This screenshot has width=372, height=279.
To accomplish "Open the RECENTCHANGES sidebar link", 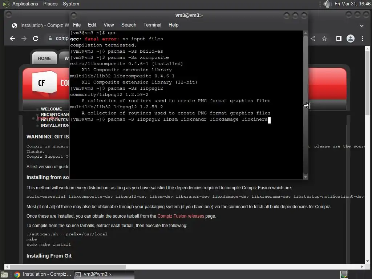I will click(55, 114).
